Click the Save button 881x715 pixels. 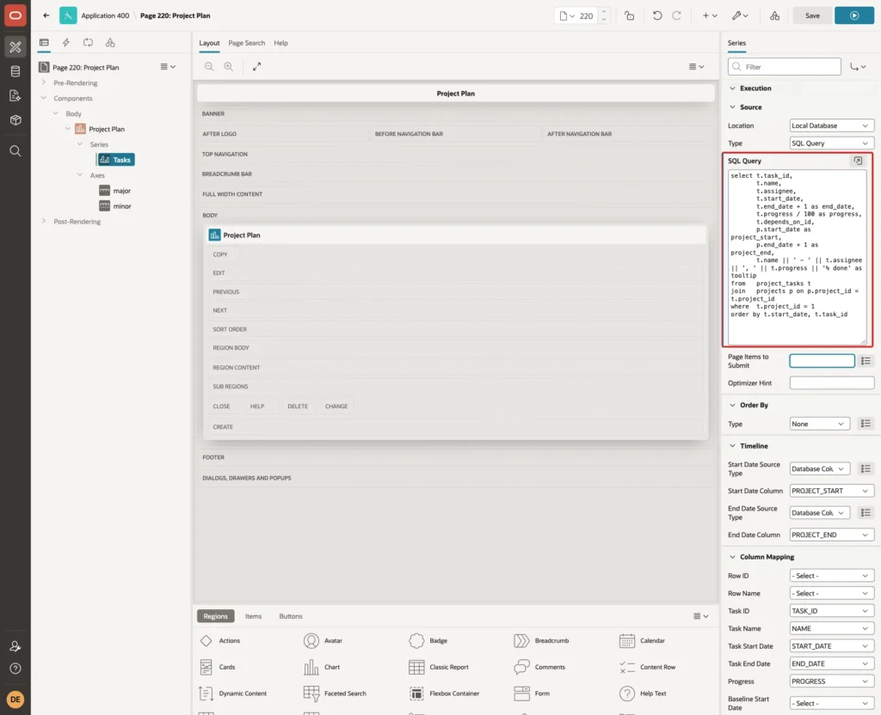[812, 15]
